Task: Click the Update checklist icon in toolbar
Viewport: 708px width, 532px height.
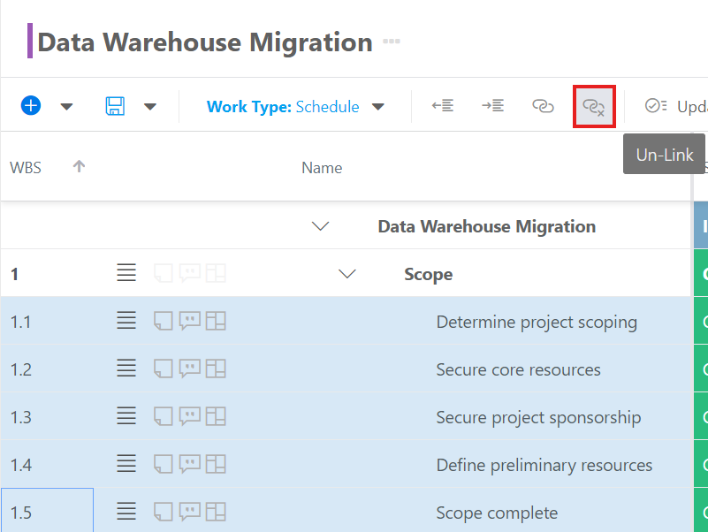Action: (656, 106)
